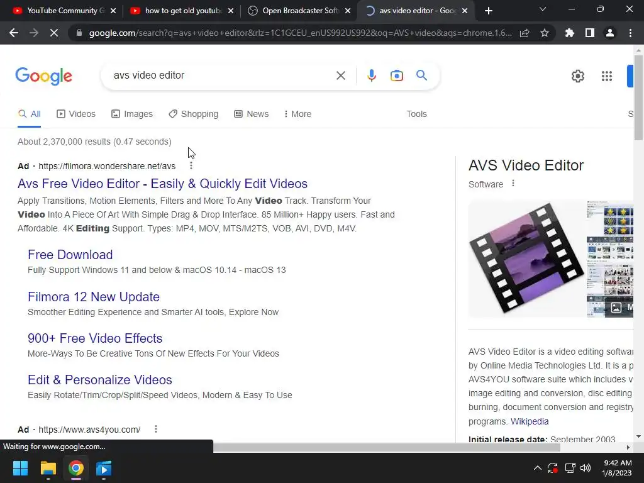The image size is (644, 483).
Task: Open the tab search chevron
Action: [543, 9]
